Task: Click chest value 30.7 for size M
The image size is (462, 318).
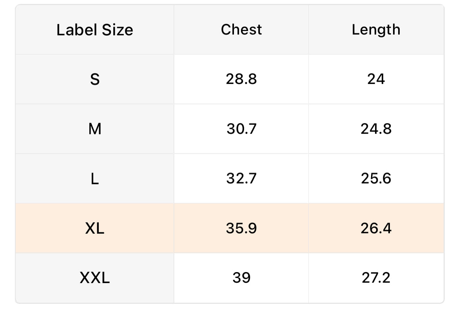Action: pos(241,129)
